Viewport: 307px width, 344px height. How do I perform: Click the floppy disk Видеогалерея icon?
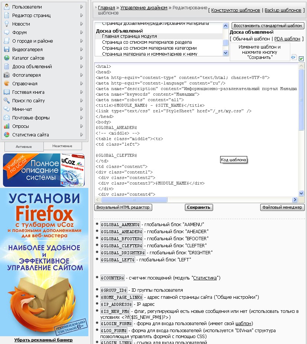(6, 49)
